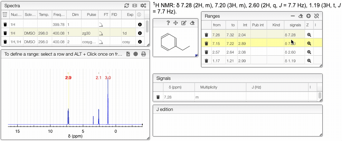
Task: Select the eraser in structure editor toolbar
Action: coord(192,23)
